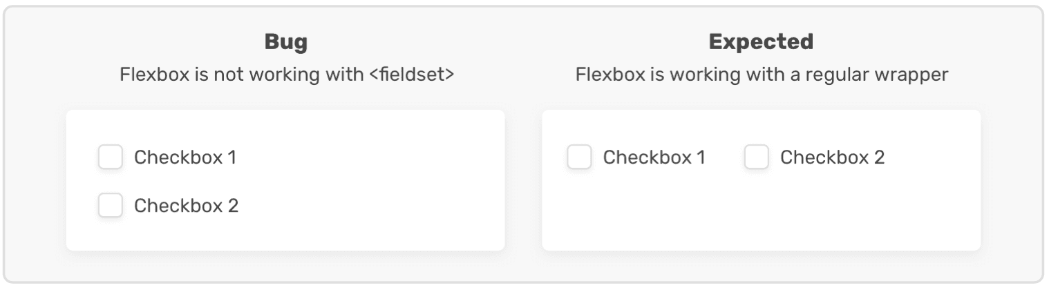Click the "Checkbox 1" label text under Bug
Image resolution: width=1049 pixels, height=290 pixels.
(x=185, y=157)
